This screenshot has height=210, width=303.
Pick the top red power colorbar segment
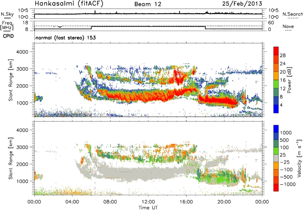[x=276, y=51]
